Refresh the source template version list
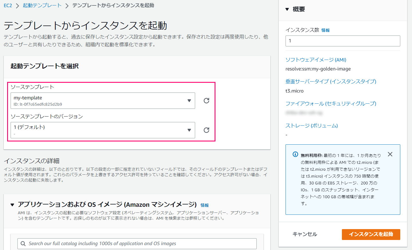412x250 pixels. pyautogui.click(x=206, y=130)
